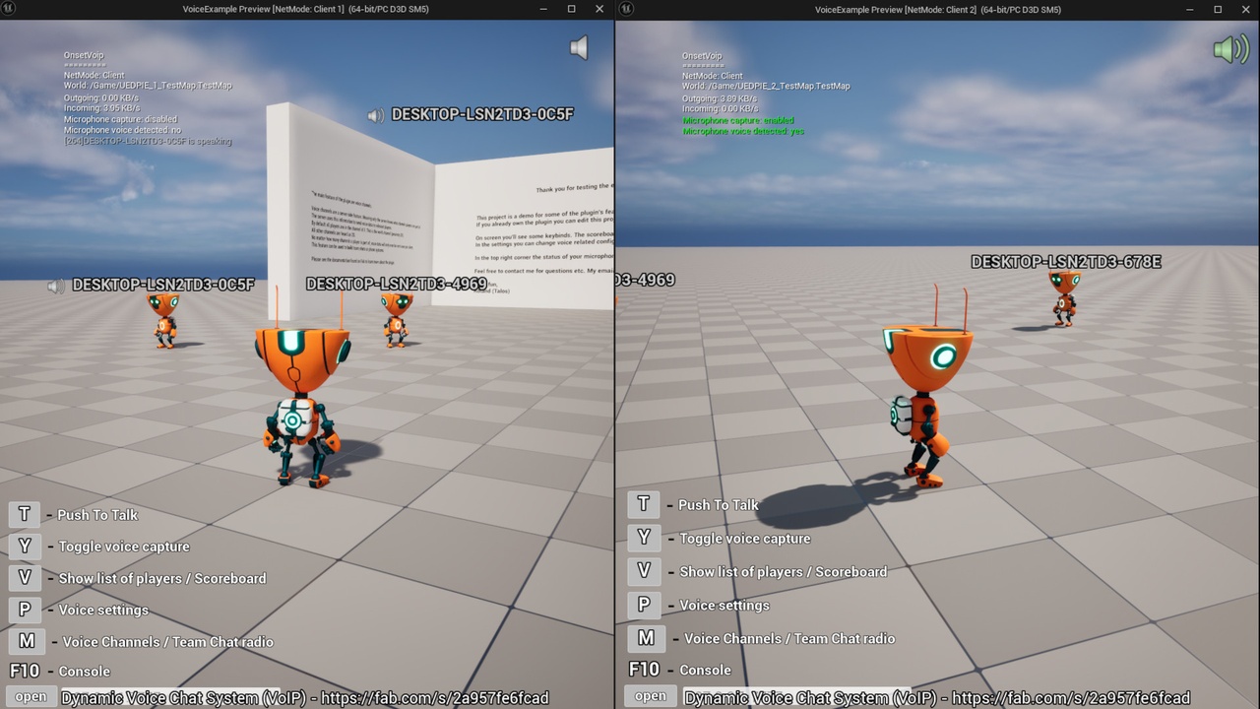Click the 'open' button in Client 1
The width and height of the screenshot is (1260, 709).
pos(31,697)
